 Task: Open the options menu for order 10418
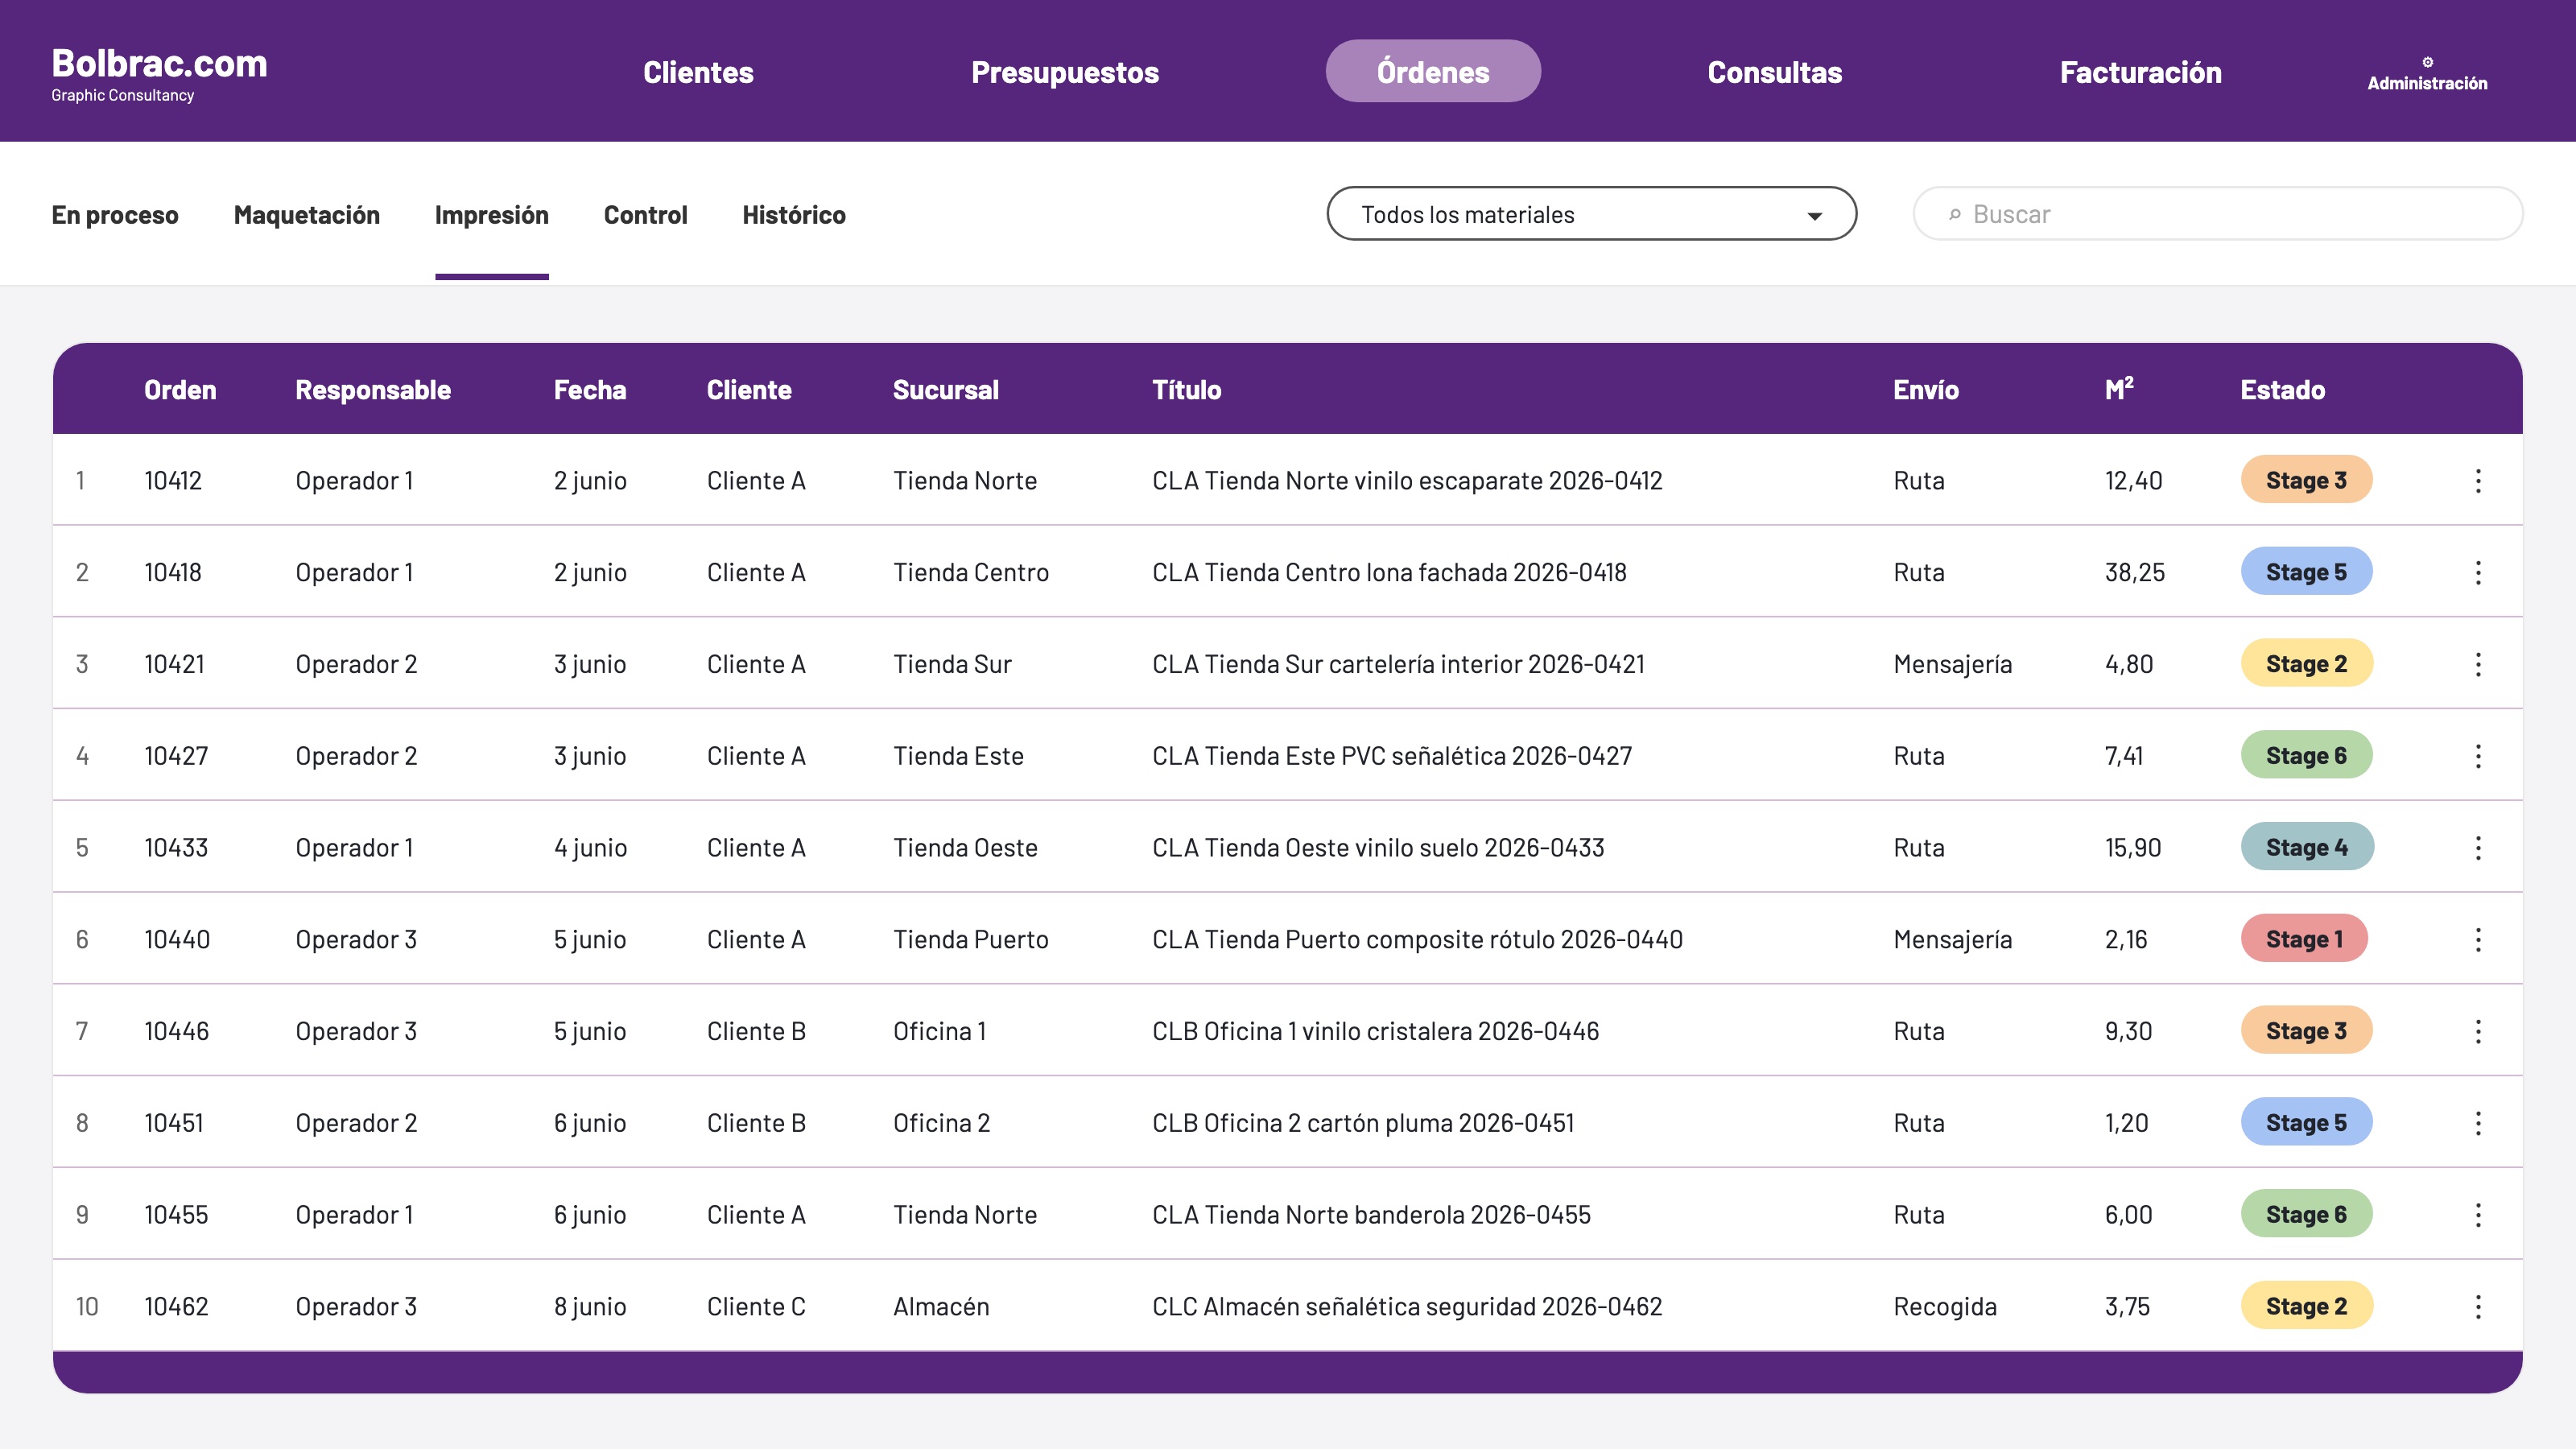pos(2478,573)
